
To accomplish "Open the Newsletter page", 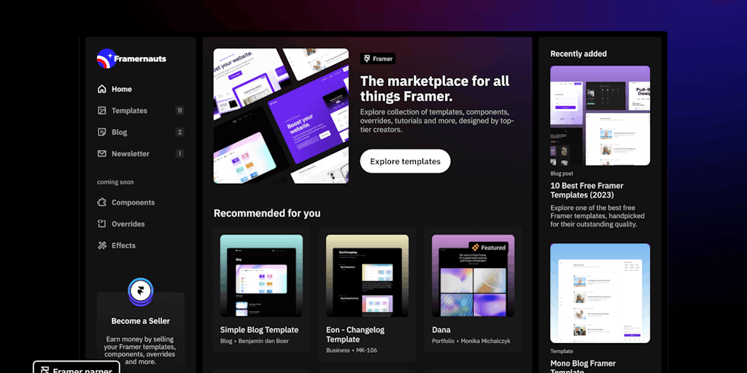I will (x=141, y=154).
